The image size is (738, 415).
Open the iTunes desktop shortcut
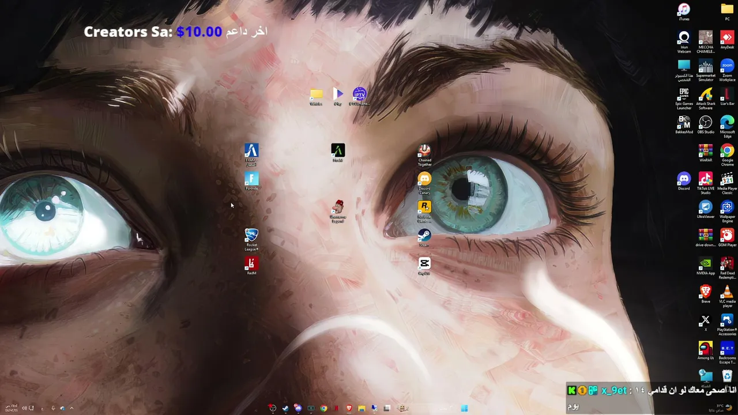click(684, 12)
